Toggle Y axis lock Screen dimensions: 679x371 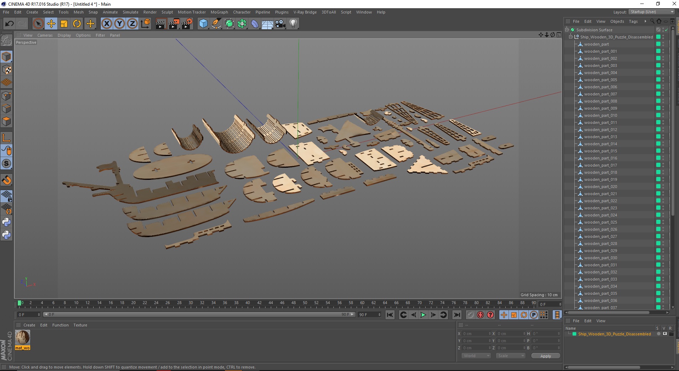click(120, 24)
